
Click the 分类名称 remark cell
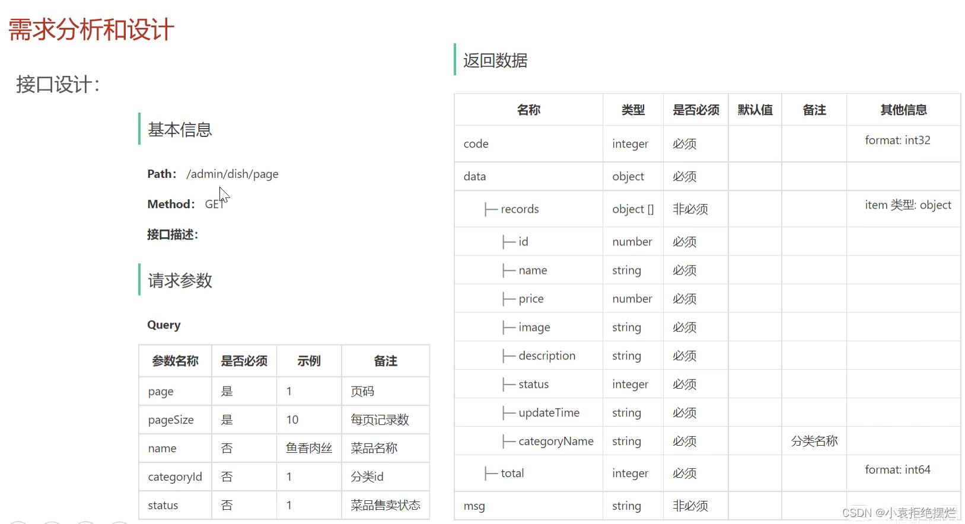click(x=814, y=440)
